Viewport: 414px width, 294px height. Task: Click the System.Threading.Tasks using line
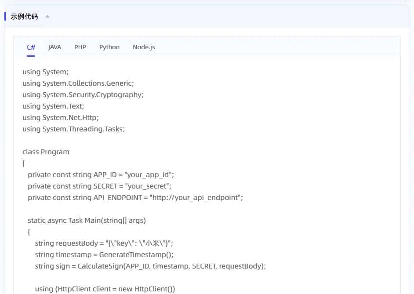pos(74,129)
